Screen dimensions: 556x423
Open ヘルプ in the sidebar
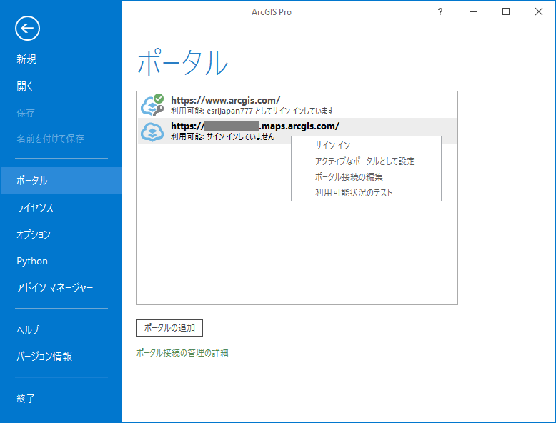[28, 329]
